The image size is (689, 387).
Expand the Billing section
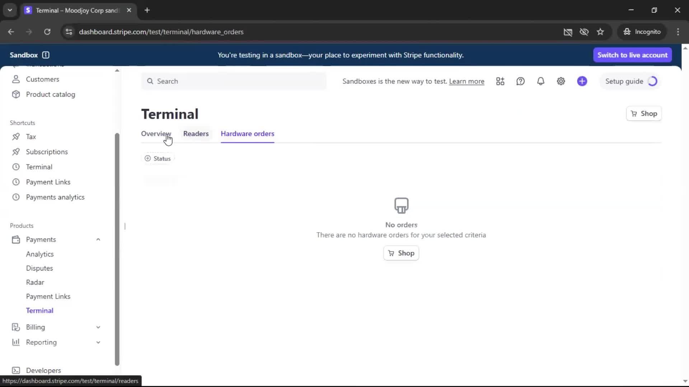click(98, 327)
